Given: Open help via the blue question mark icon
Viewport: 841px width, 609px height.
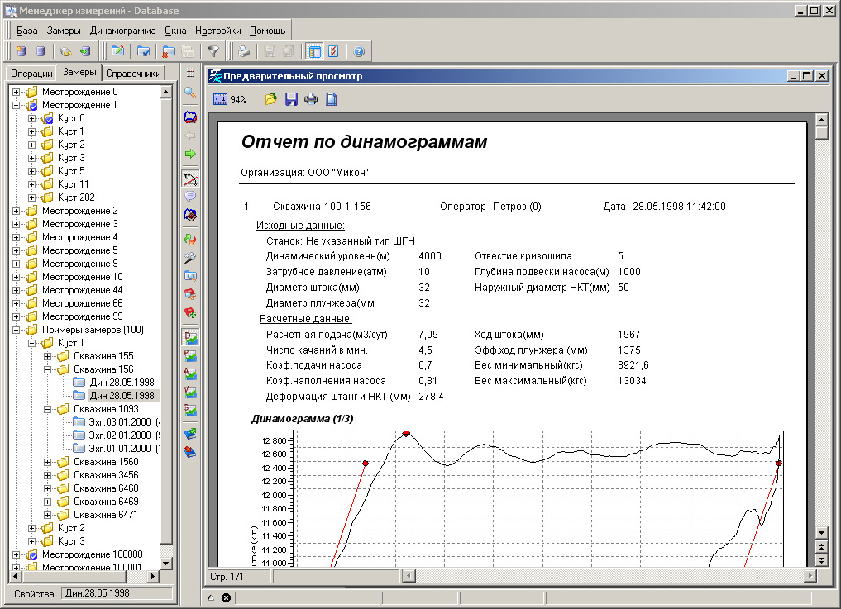Looking at the screenshot, I should [358, 51].
